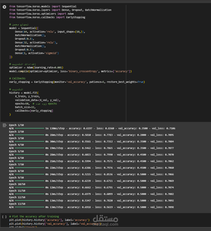The height and width of the screenshot is (231, 211).
Task: Place cursor on the Adam learning_rate line
Action: tap(36, 68)
